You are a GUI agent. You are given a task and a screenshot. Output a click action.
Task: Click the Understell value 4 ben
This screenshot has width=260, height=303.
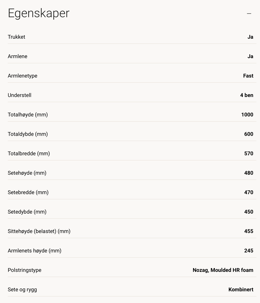[247, 95]
